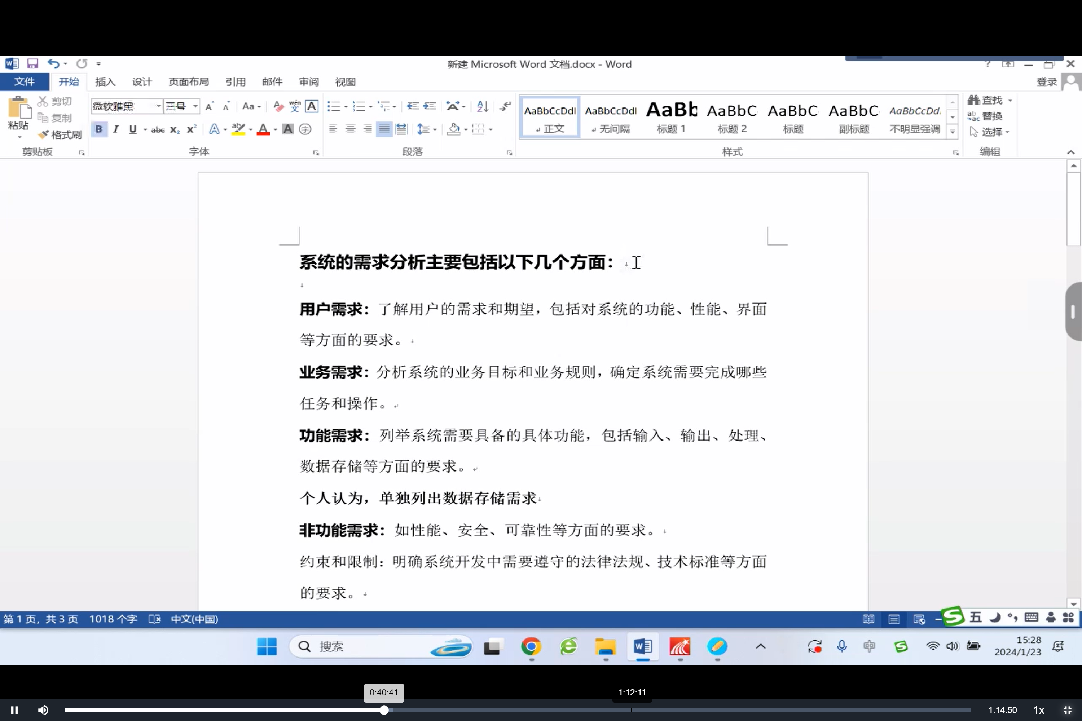The width and height of the screenshot is (1082, 721).
Task: Click the increase indent icon
Action: click(429, 107)
